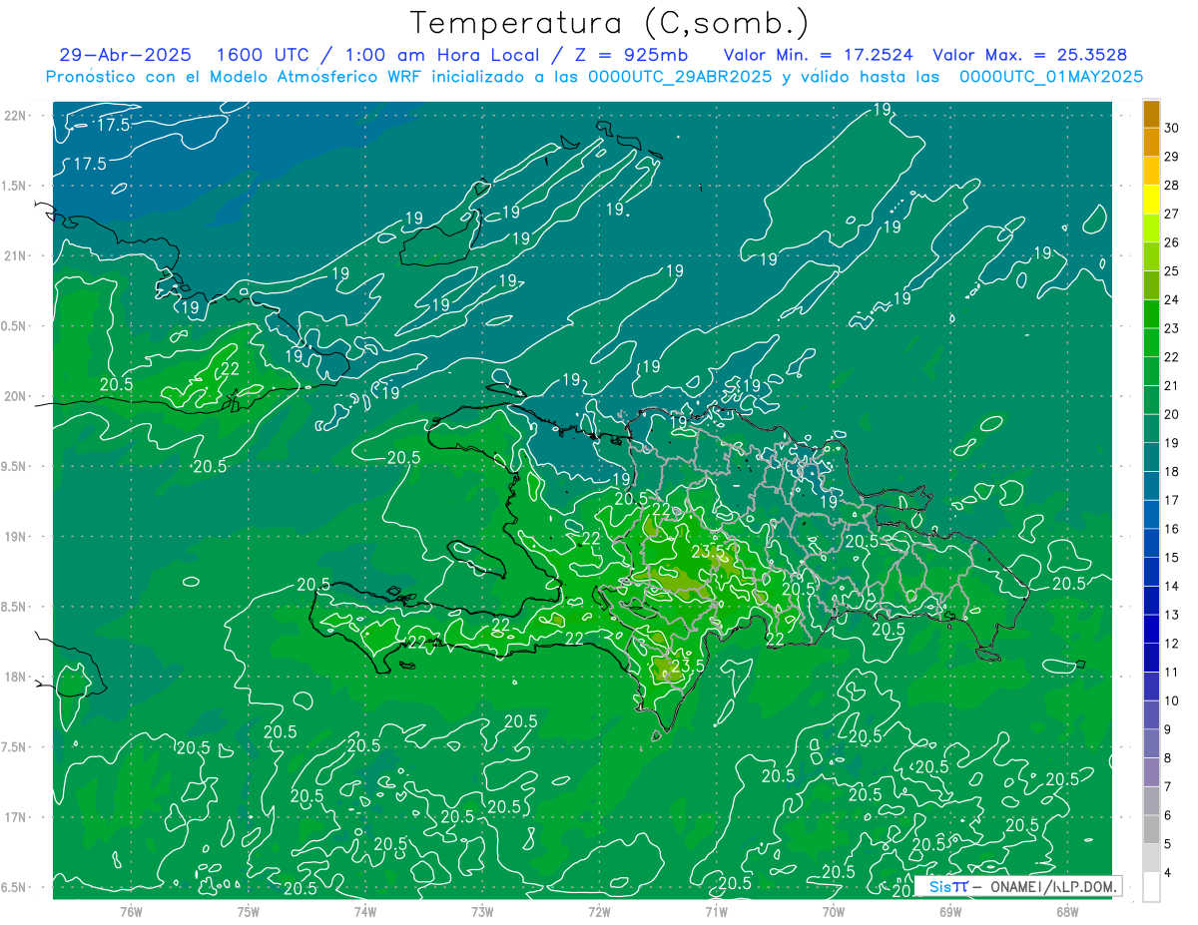This screenshot has height=925, width=1198.
Task: Click the '28' label on the color scale
Action: coord(1172,185)
